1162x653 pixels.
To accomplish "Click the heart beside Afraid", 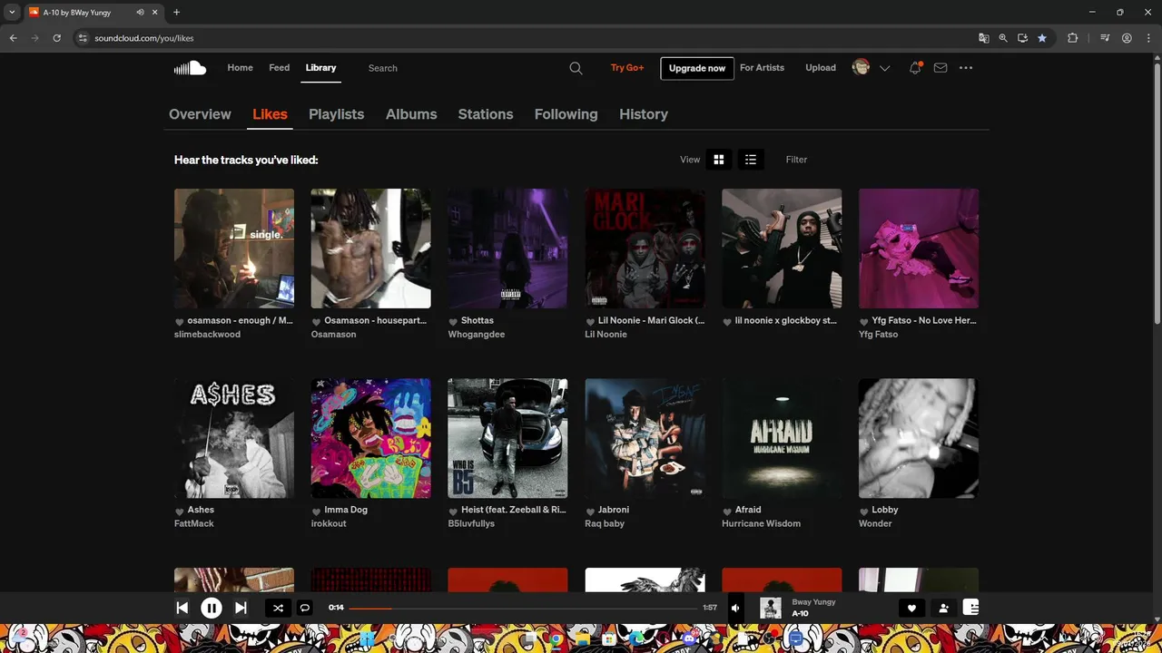I will 726,511.
